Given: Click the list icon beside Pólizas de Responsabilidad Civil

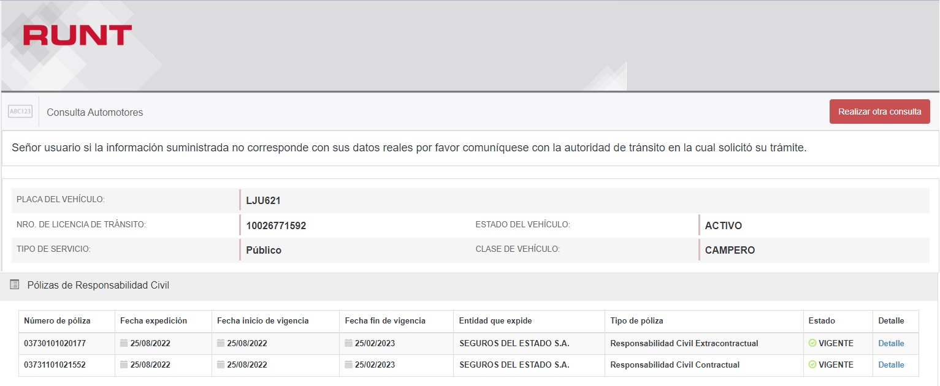Looking at the screenshot, I should pos(15,285).
